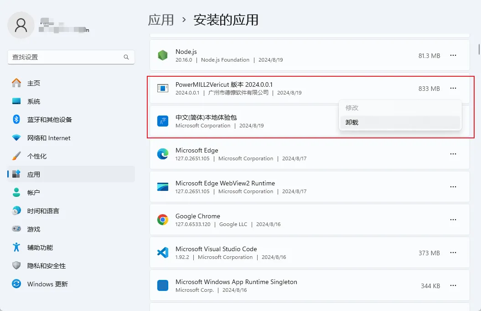
Task: Click version 1.92.2 of VS Code
Action: [182, 257]
